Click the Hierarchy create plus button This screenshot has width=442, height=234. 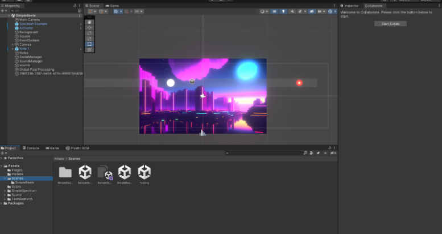point(2,11)
